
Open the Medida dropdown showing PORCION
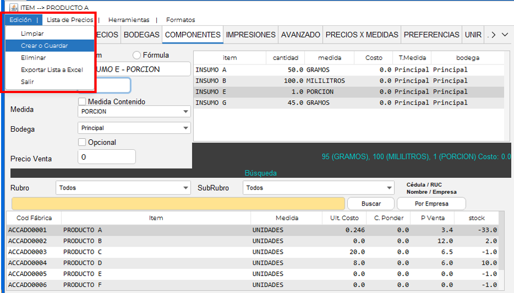pos(134,112)
